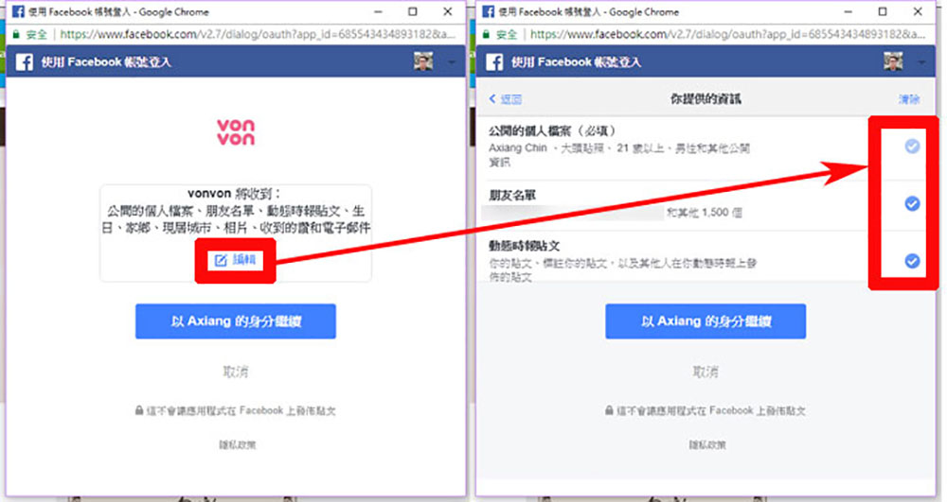This screenshot has width=947, height=502.
Task: Click the '和其他 1,500 個' friends text
Action: click(x=705, y=212)
